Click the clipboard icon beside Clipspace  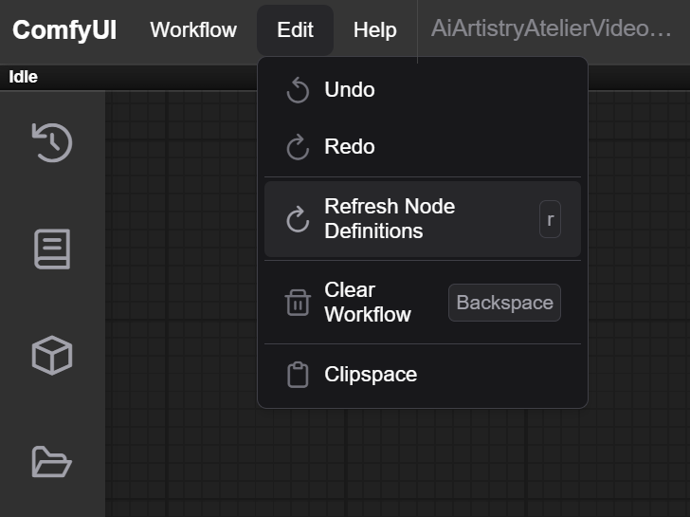[x=298, y=375]
